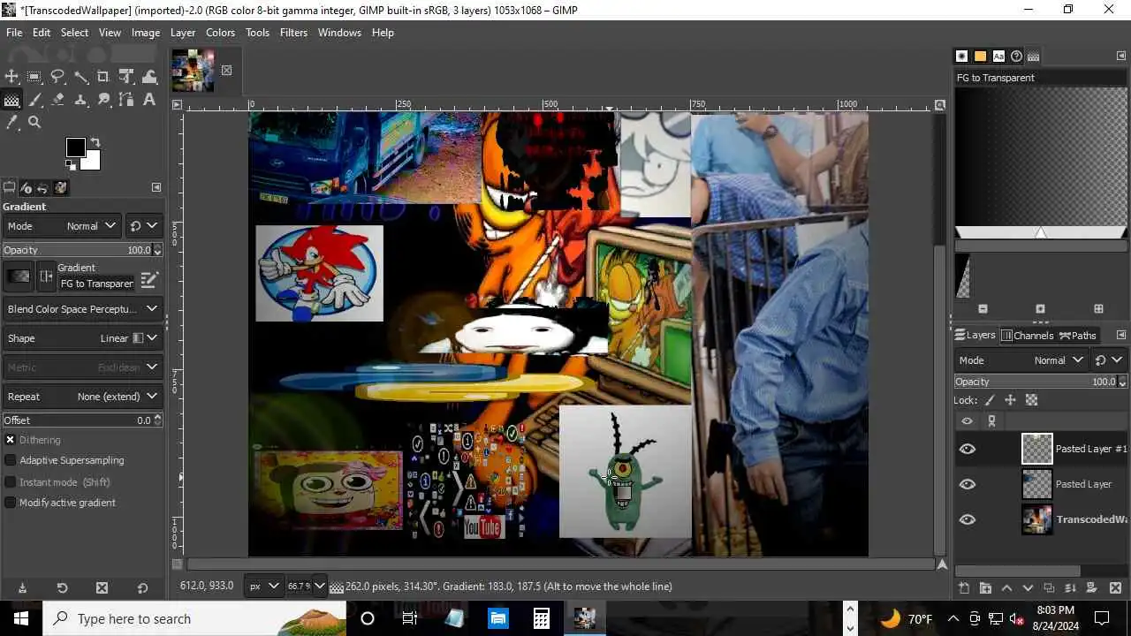Select the Move tool
1131x636 pixels.
pos(12,77)
